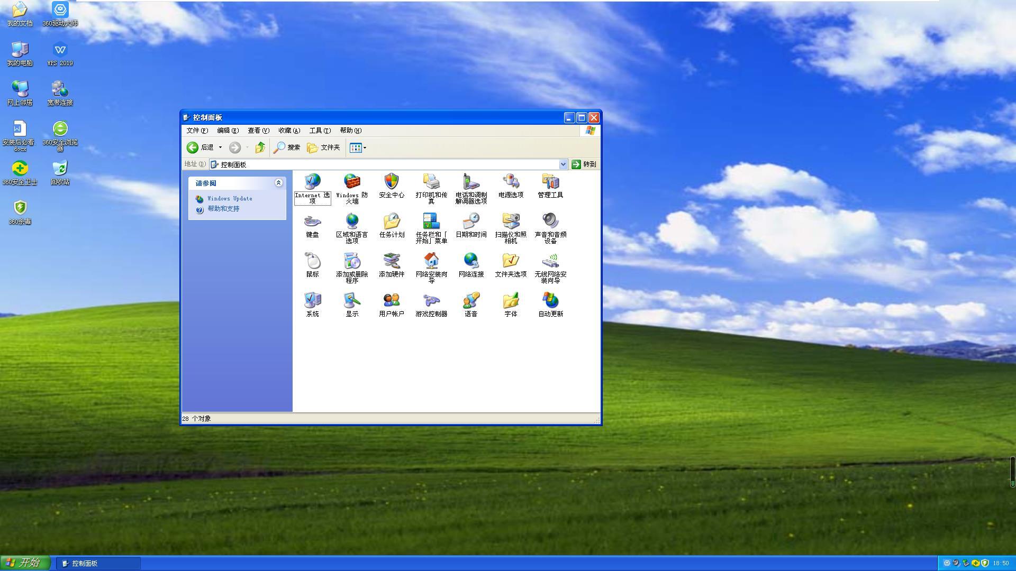Select 我的文档 desktop icon
Viewport: 1016px width, 571px height.
[x=20, y=14]
